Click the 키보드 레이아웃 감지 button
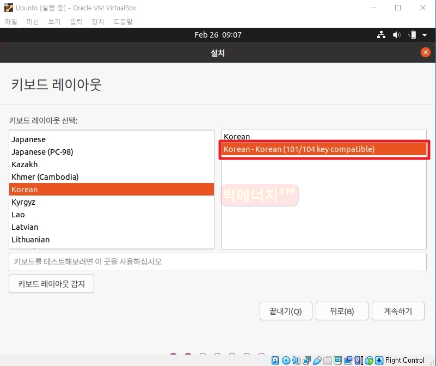 [52, 284]
